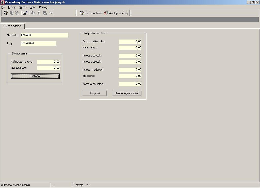260x188 pixels.
Task: Close the application window
Action: (x=257, y=2)
